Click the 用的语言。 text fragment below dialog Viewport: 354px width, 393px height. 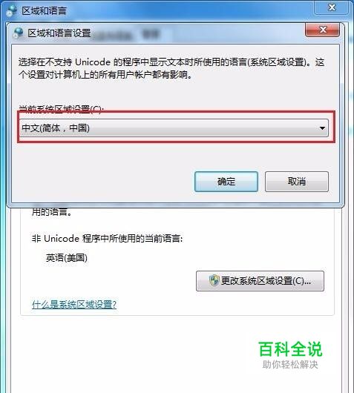pos(52,212)
